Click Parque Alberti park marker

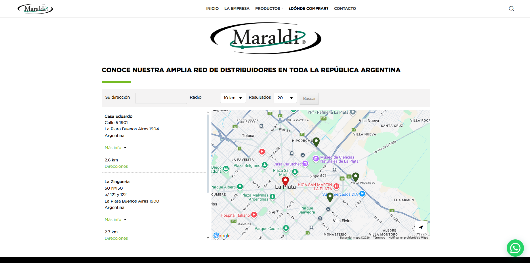240,186
